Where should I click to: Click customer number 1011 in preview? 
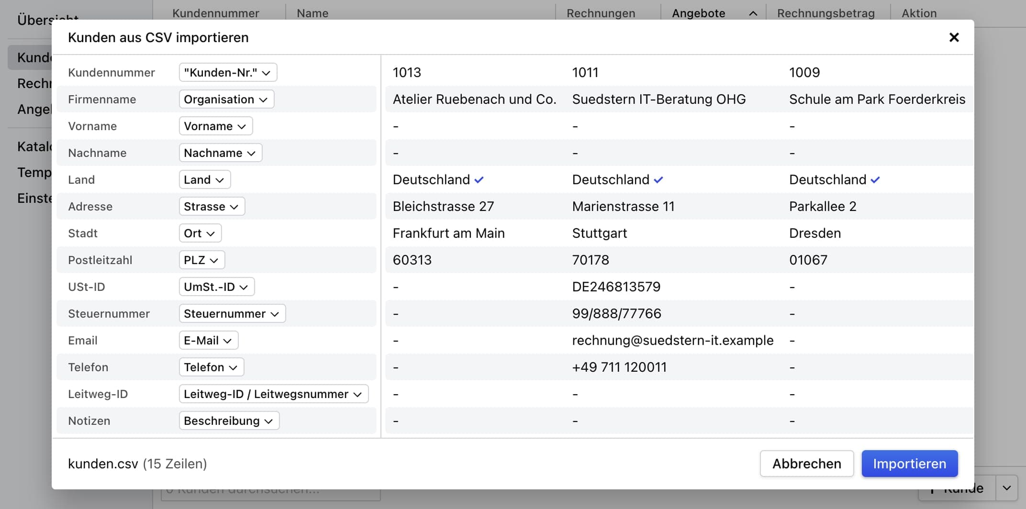pos(585,72)
